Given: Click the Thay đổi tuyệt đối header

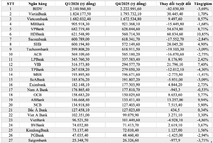Looking at the screenshot, I should pyautogui.click(x=175, y=4).
